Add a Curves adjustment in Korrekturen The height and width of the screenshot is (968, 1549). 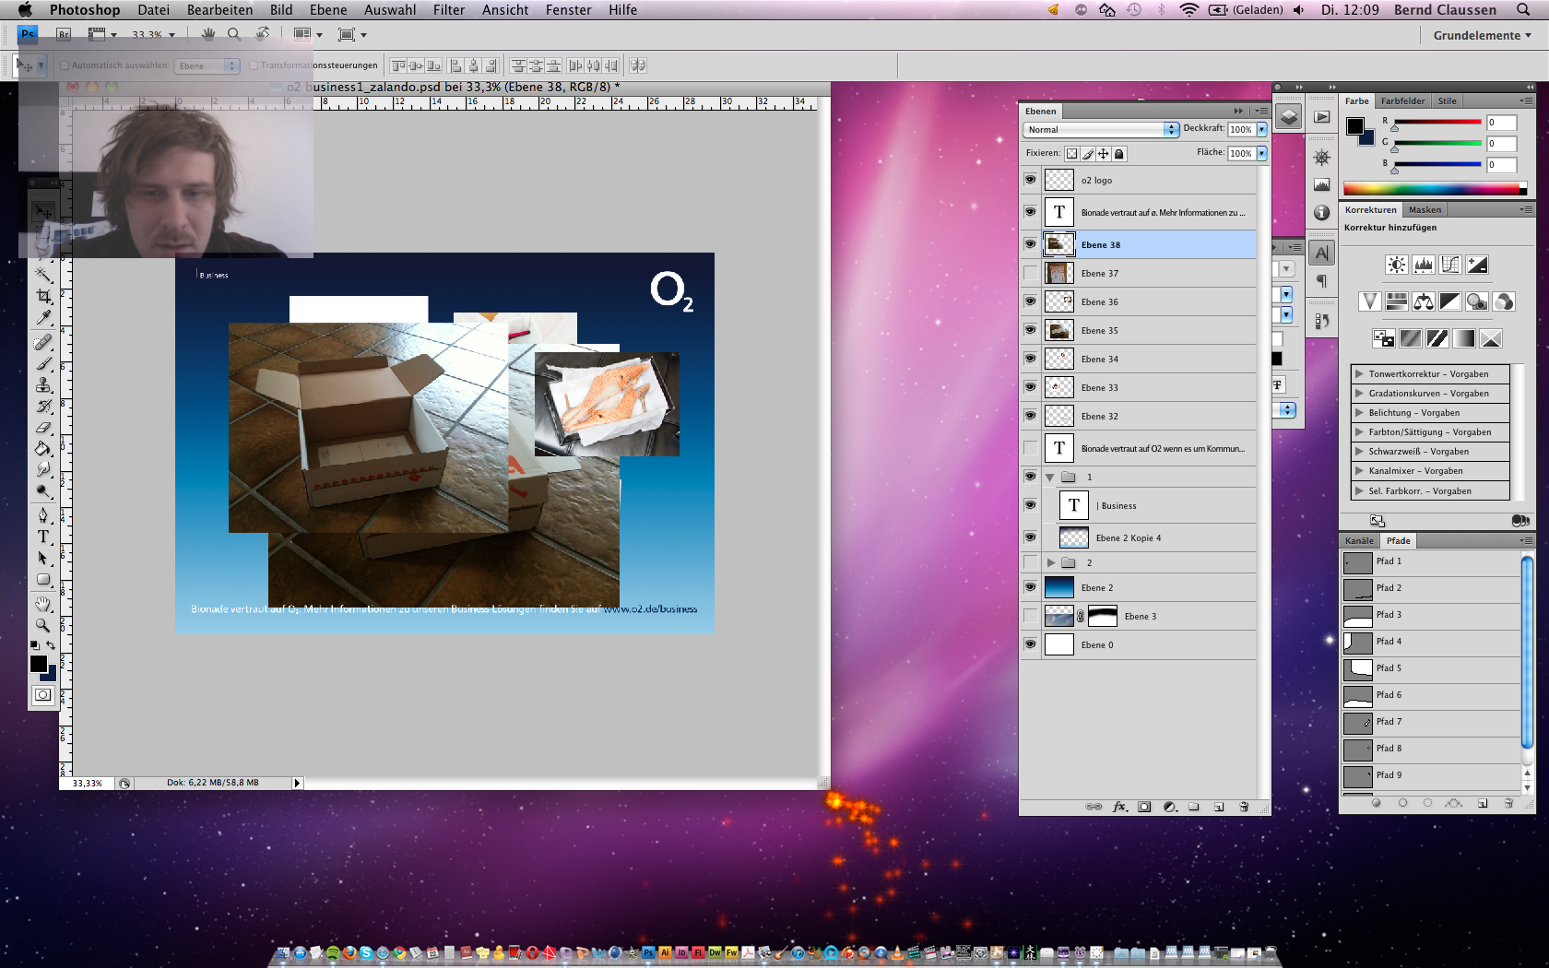tap(1450, 266)
